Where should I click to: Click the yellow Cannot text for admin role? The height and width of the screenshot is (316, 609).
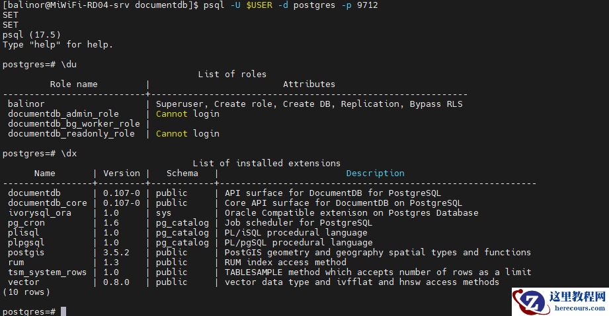pos(171,113)
